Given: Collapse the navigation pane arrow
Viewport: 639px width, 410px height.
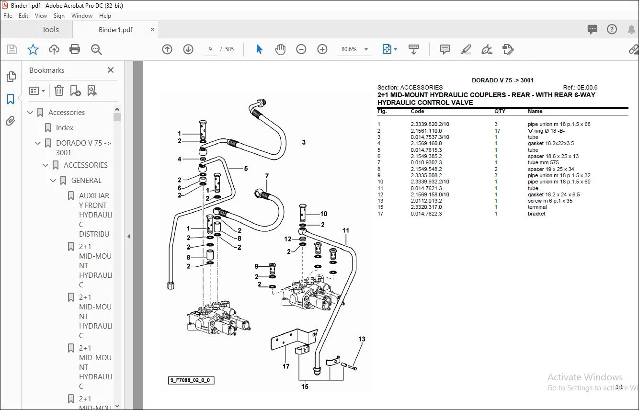Looking at the screenshot, I should click(x=128, y=236).
